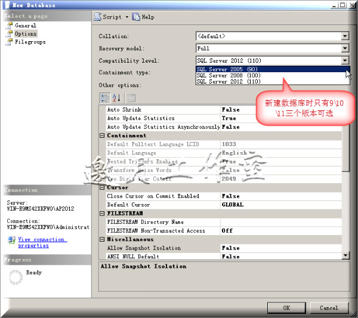Minimize the New Database window

coord(335,5)
